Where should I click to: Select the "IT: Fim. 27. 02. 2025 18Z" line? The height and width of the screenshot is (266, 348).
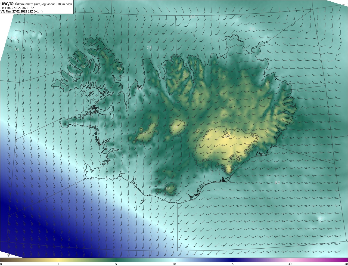point(17,8)
